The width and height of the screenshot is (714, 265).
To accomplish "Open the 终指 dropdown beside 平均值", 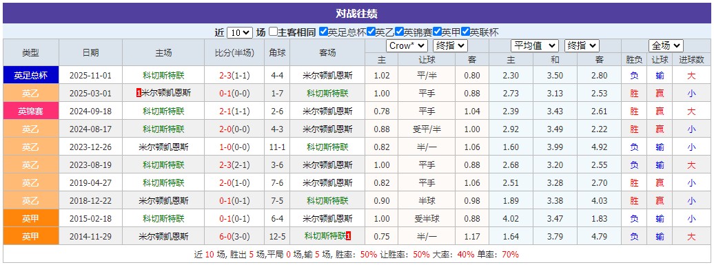I will [x=582, y=45].
